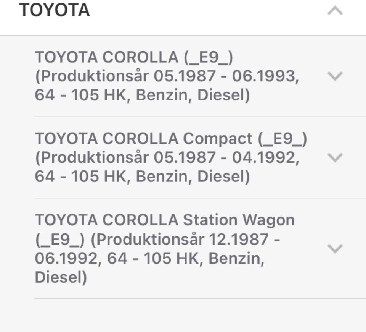Click the Compact model title text
This screenshot has height=332, width=366.
[x=171, y=139]
